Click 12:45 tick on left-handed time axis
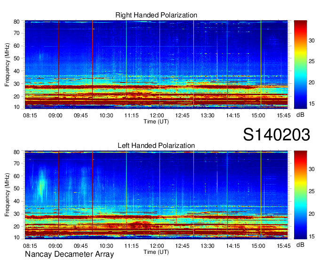320x260 pixels. point(182,246)
